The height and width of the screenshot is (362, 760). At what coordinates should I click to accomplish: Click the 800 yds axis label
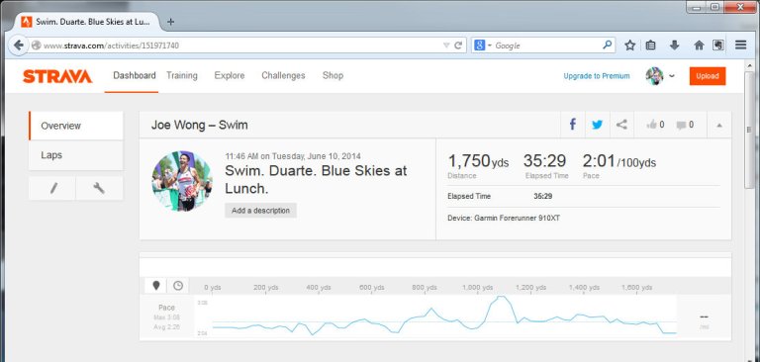(x=425, y=288)
